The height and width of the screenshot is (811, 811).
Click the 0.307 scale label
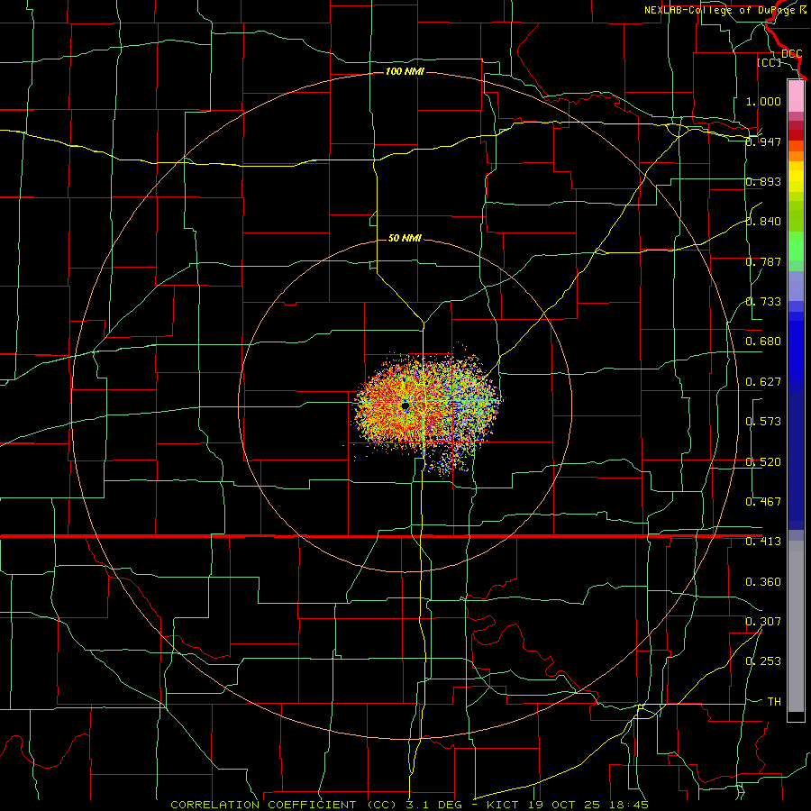coord(763,622)
